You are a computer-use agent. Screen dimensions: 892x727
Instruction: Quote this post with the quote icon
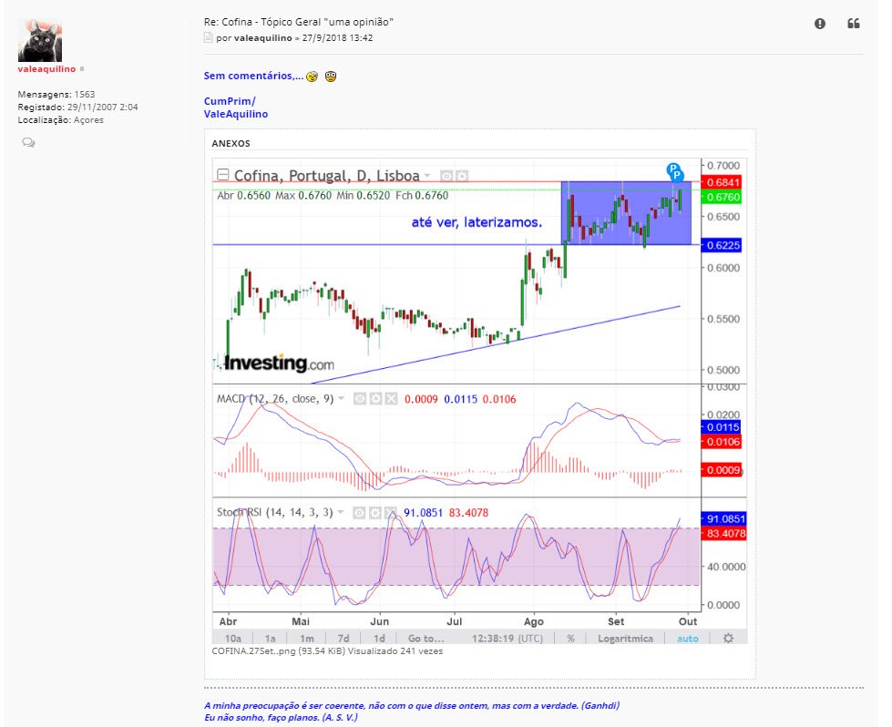click(x=854, y=24)
